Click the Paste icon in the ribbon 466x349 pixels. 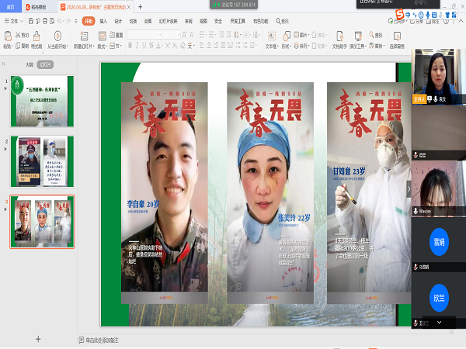click(7, 36)
